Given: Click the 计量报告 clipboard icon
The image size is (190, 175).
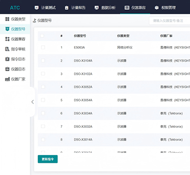Looking at the screenshot, I should tap(67, 8).
